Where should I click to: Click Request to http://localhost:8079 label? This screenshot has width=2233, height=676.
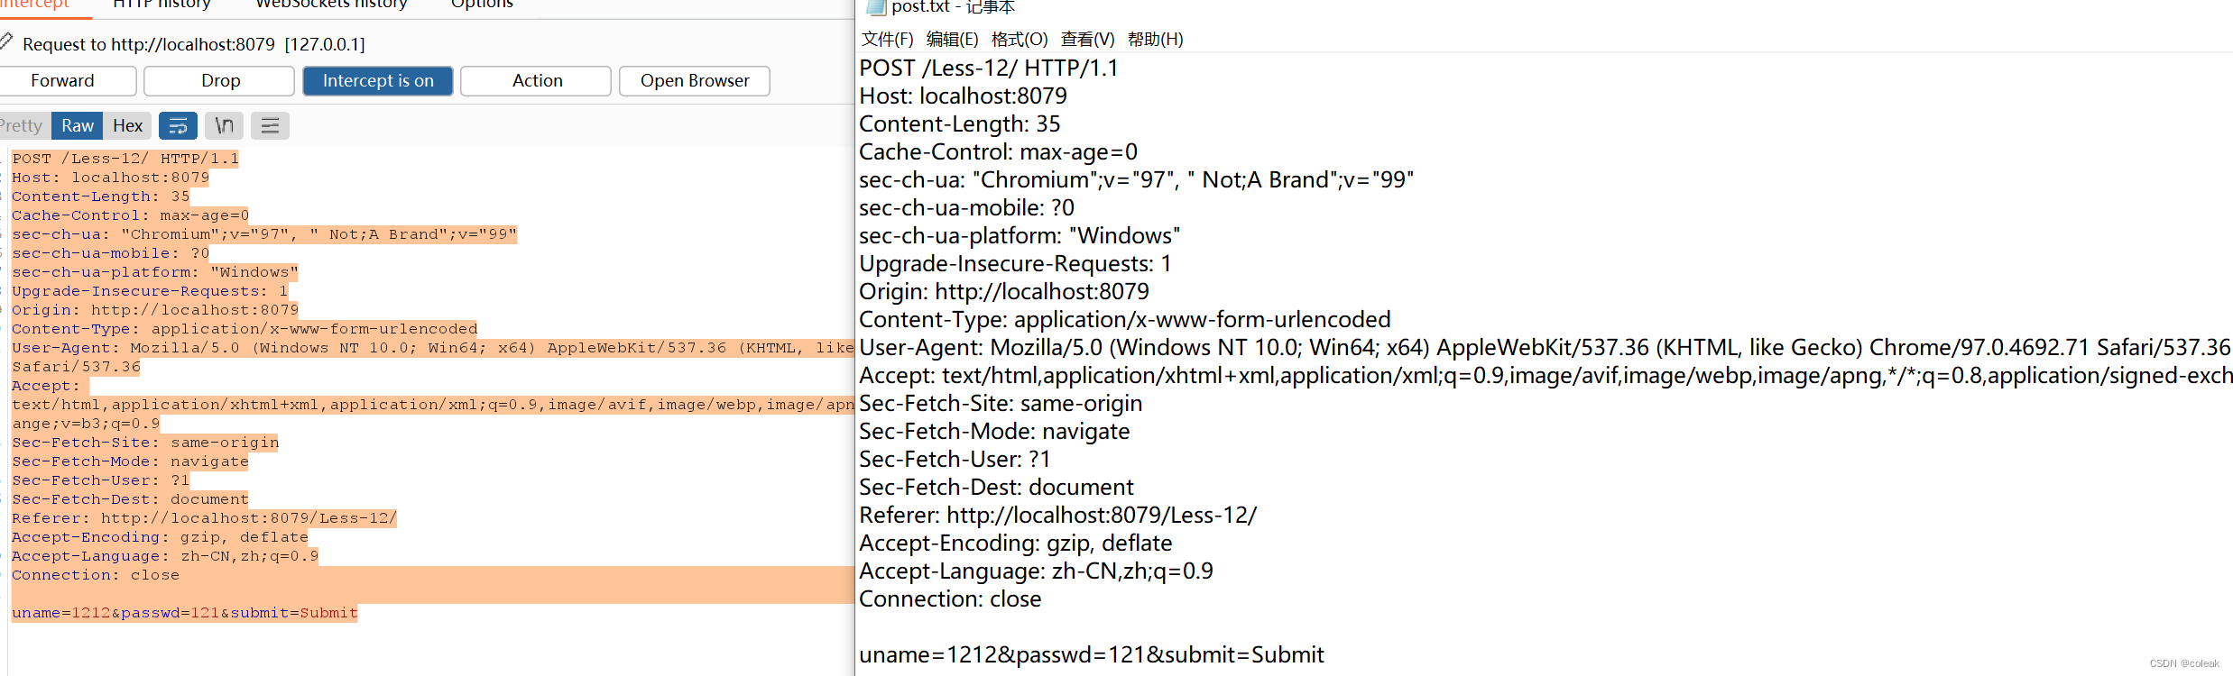pos(194,44)
